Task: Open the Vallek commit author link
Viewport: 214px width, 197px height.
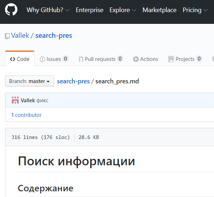Action: pyautogui.click(x=28, y=100)
